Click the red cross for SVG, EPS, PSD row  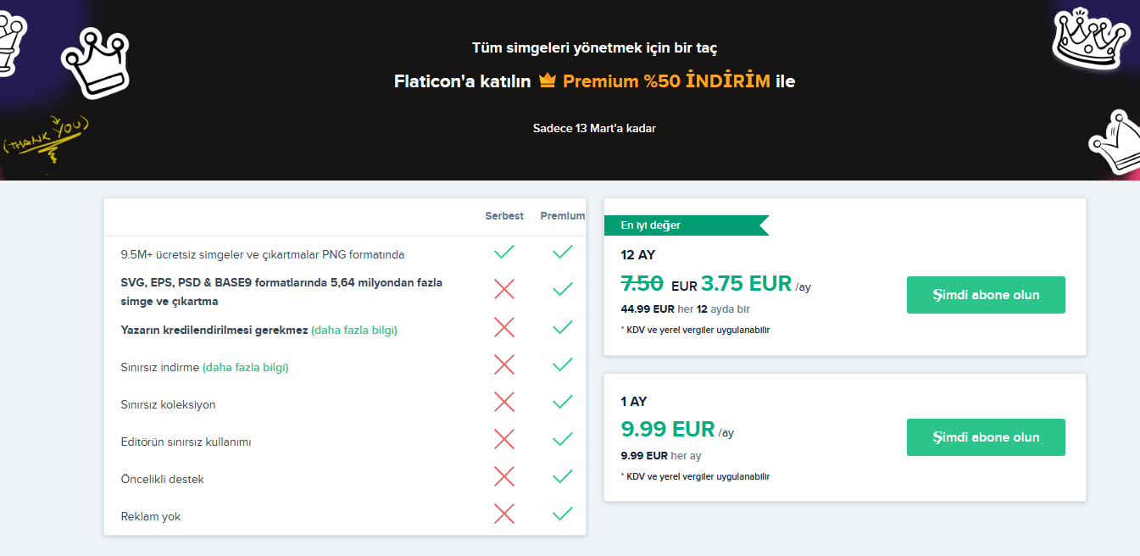point(504,289)
